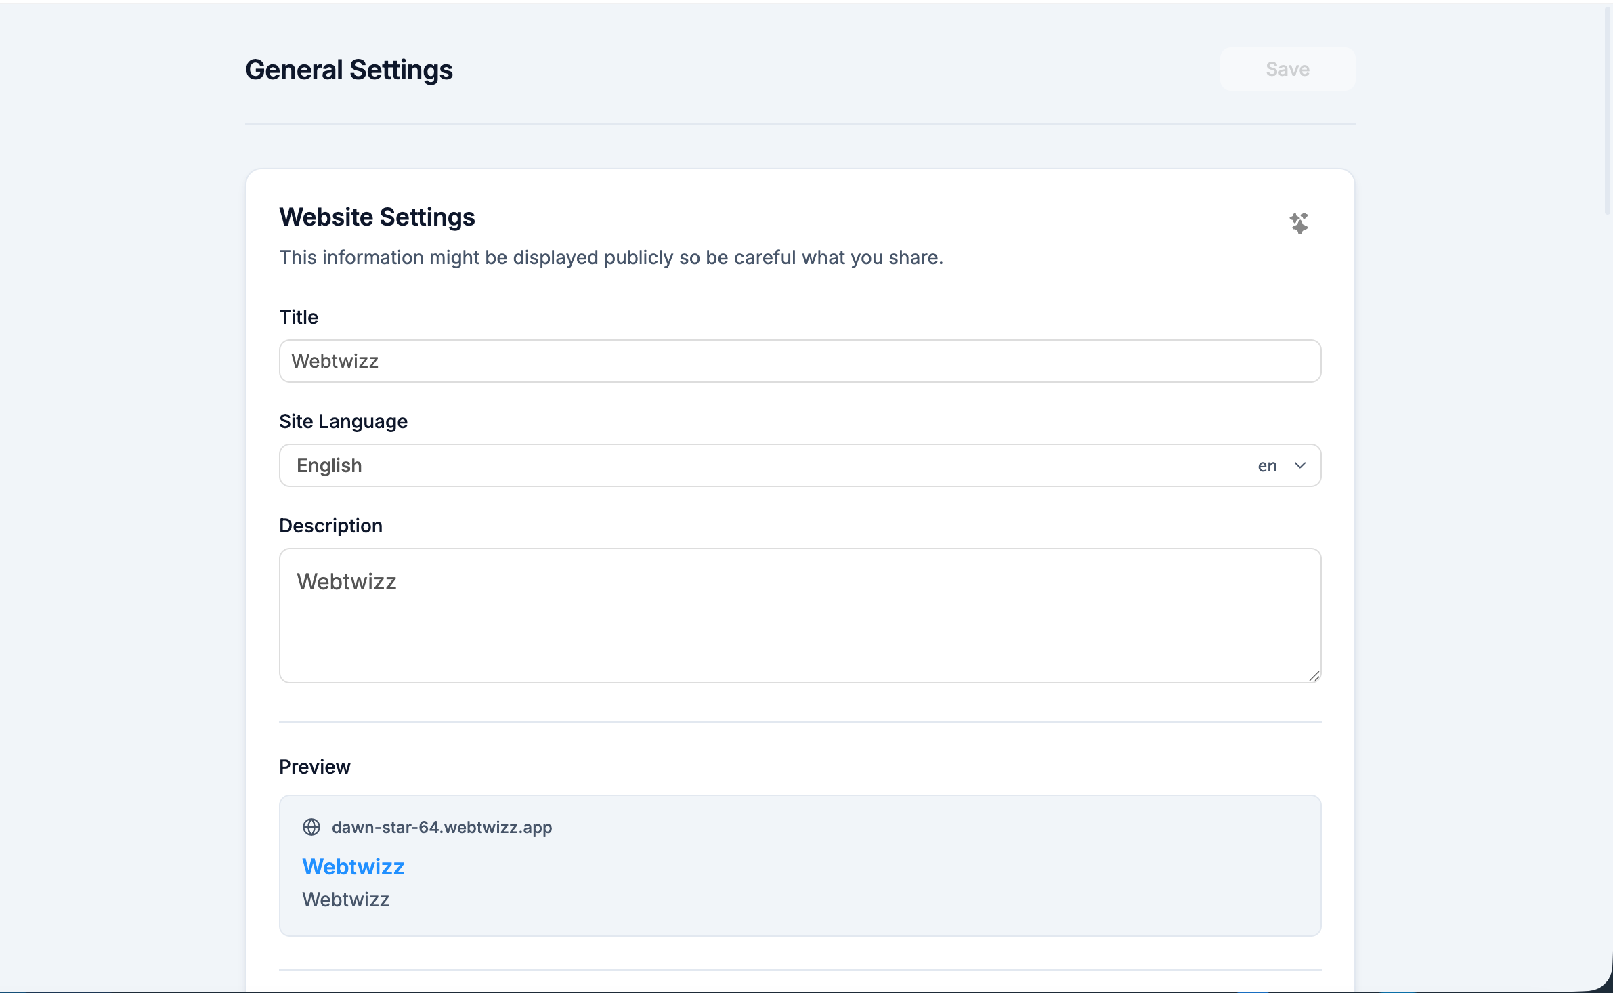Click the AI sparkle generate icon
This screenshot has width=1613, height=993.
click(x=1299, y=223)
